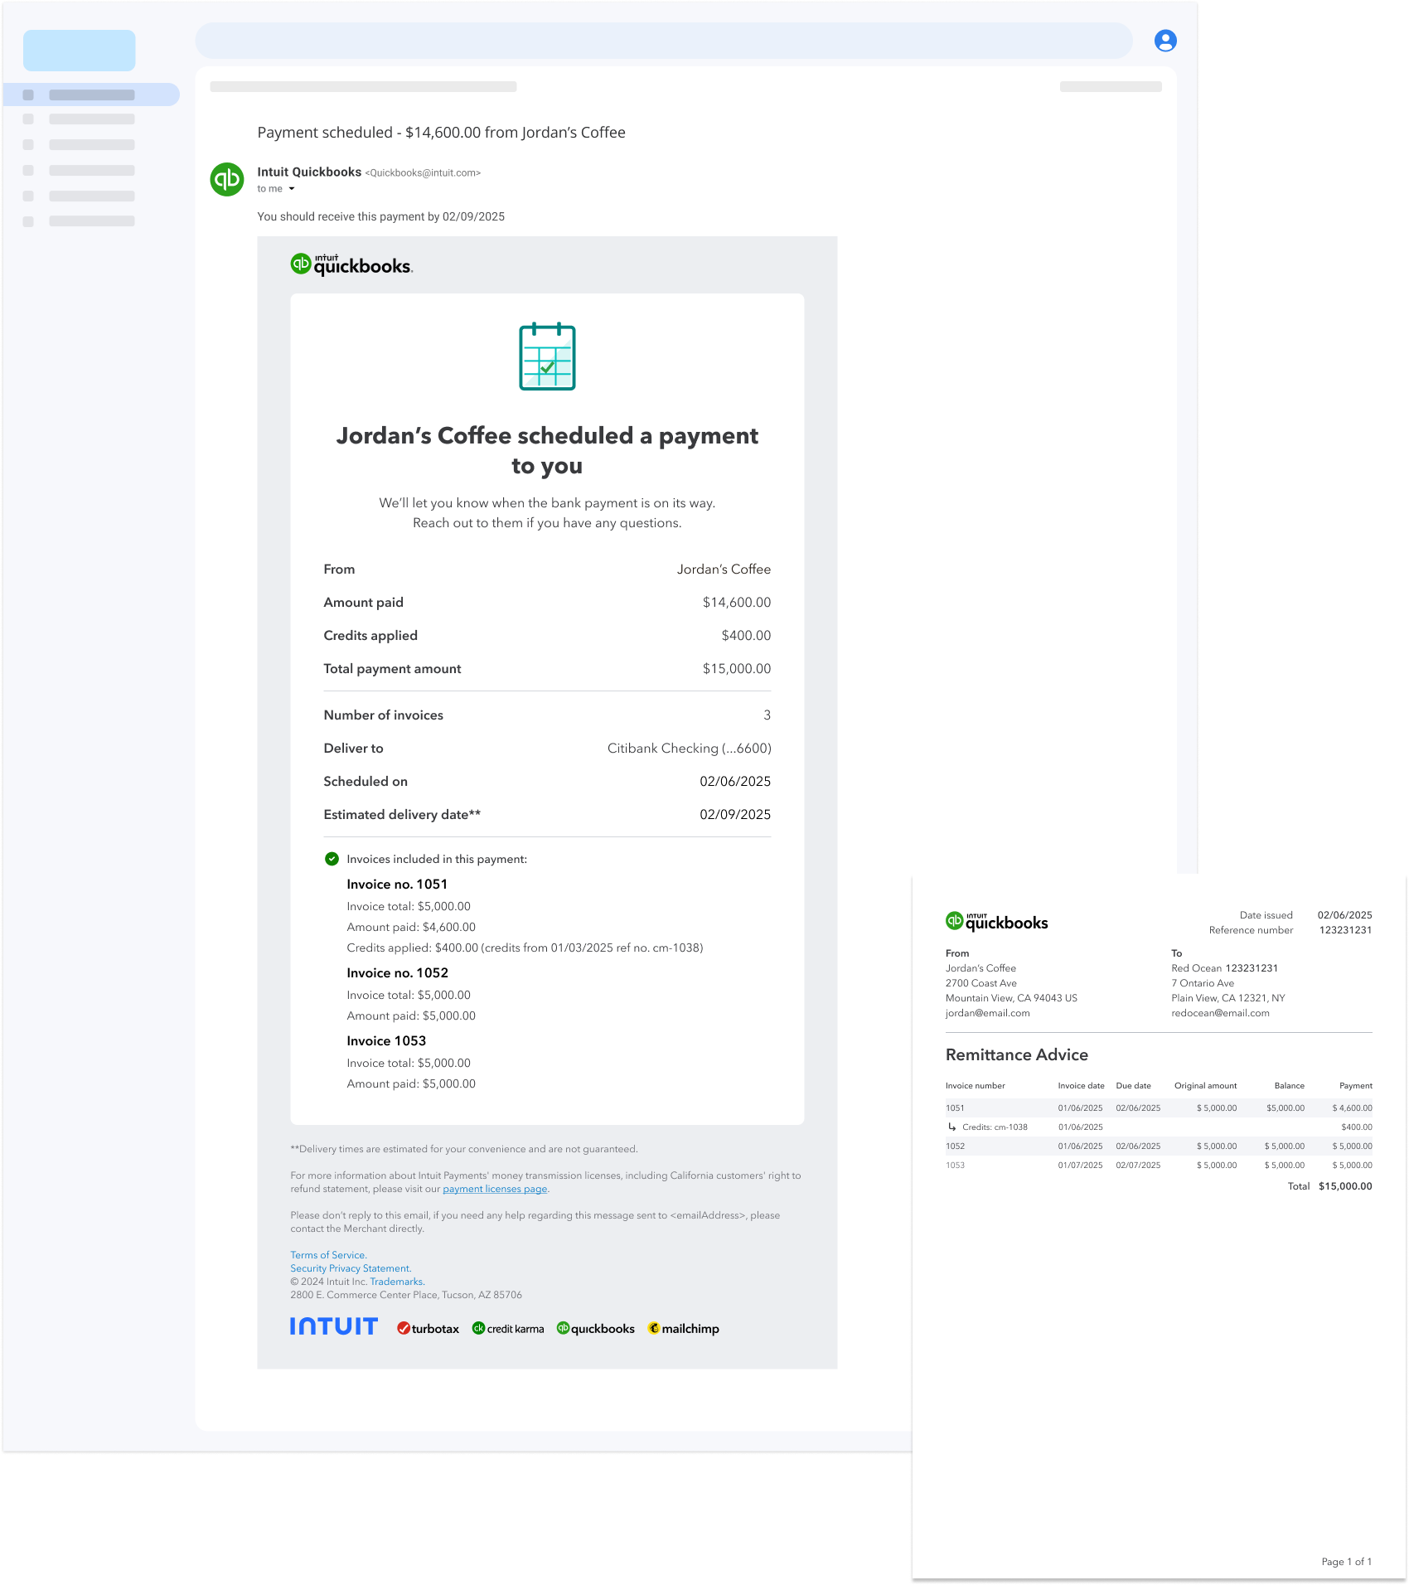The height and width of the screenshot is (1585, 1409).
Task: Click the 'Amount paid' value $14,600.00
Action: coord(737,602)
